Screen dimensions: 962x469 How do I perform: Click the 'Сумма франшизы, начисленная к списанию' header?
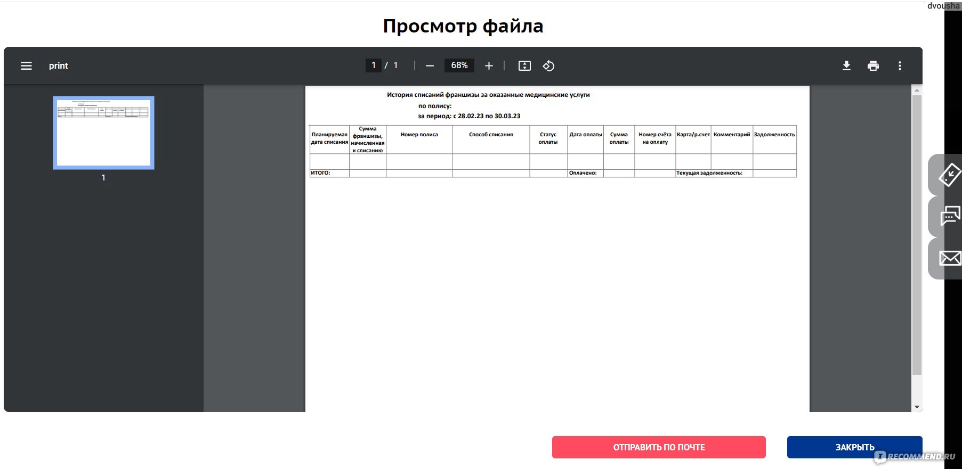[368, 139]
